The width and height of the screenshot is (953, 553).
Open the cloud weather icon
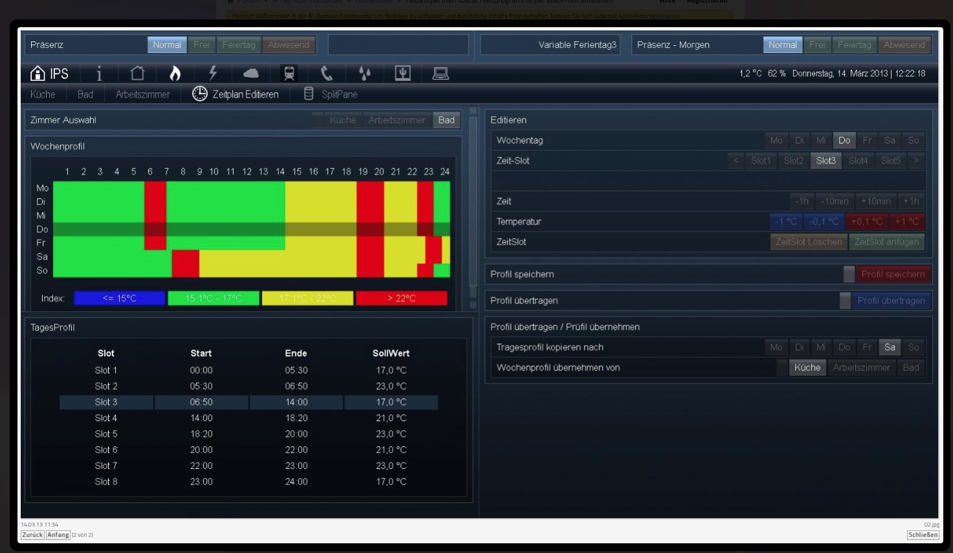coord(251,74)
